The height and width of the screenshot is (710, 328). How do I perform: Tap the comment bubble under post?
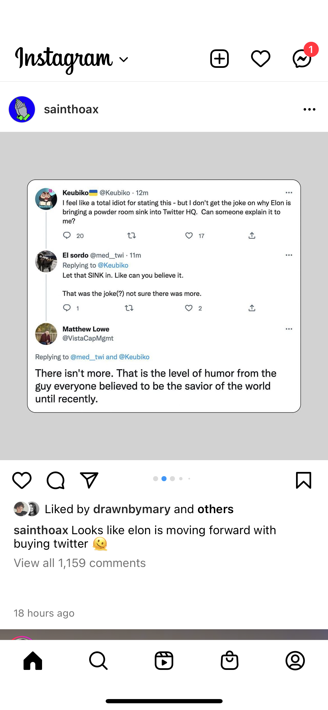coord(56,480)
